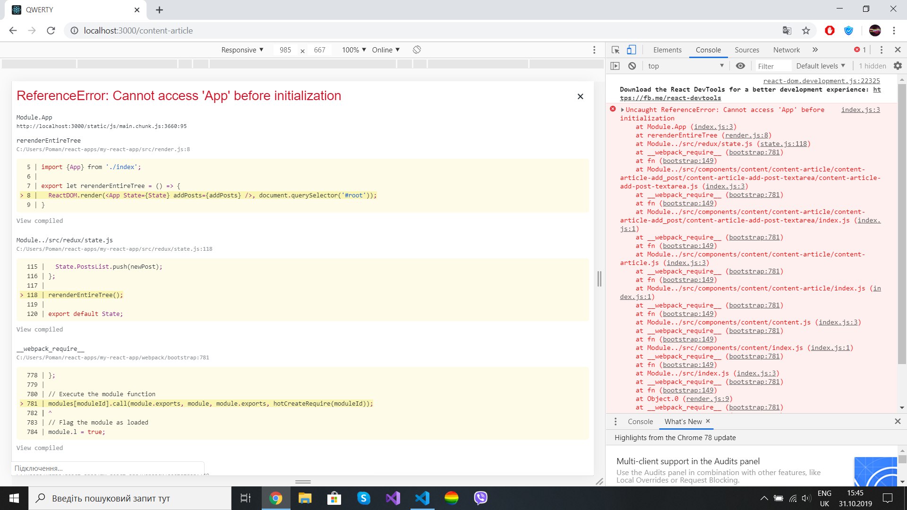
Task: Click View compiled under render.js snippet
Action: pyautogui.click(x=40, y=221)
